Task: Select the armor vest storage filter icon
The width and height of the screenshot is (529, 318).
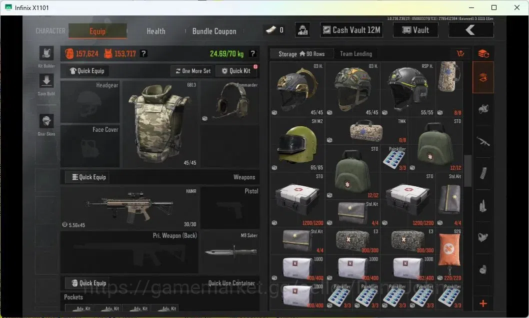Action: (483, 109)
